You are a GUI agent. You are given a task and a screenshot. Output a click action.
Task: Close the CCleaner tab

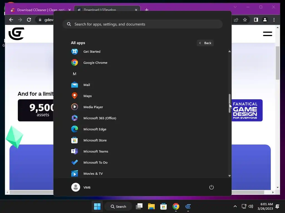[69, 10]
